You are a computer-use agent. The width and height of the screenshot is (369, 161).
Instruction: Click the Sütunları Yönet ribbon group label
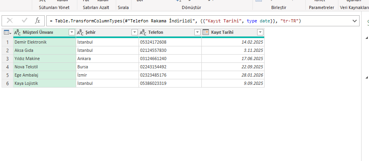[x=54, y=7]
